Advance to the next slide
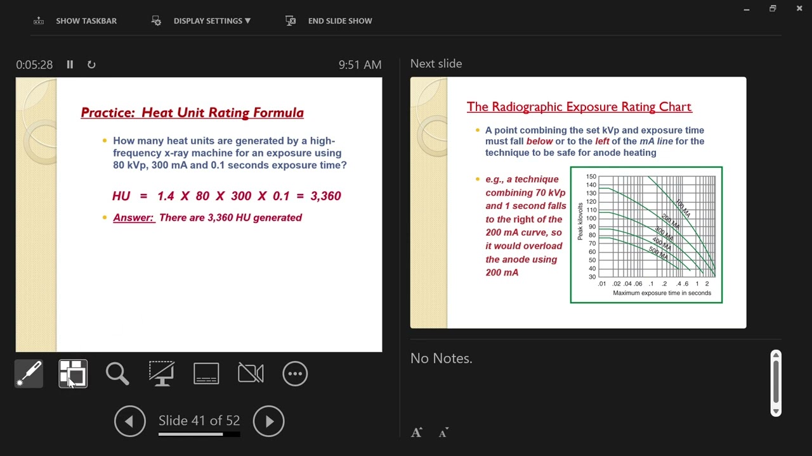Viewport: 812px width, 456px height. [268, 421]
